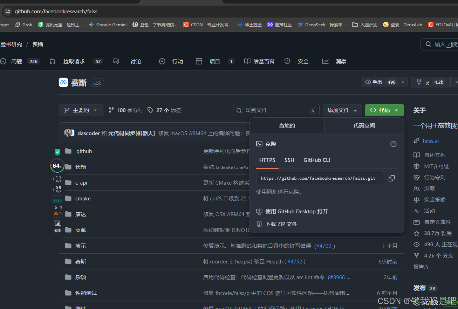This screenshot has width=458, height=309.
Task: Open the 稀土掘金 bookmark
Action: point(249,25)
